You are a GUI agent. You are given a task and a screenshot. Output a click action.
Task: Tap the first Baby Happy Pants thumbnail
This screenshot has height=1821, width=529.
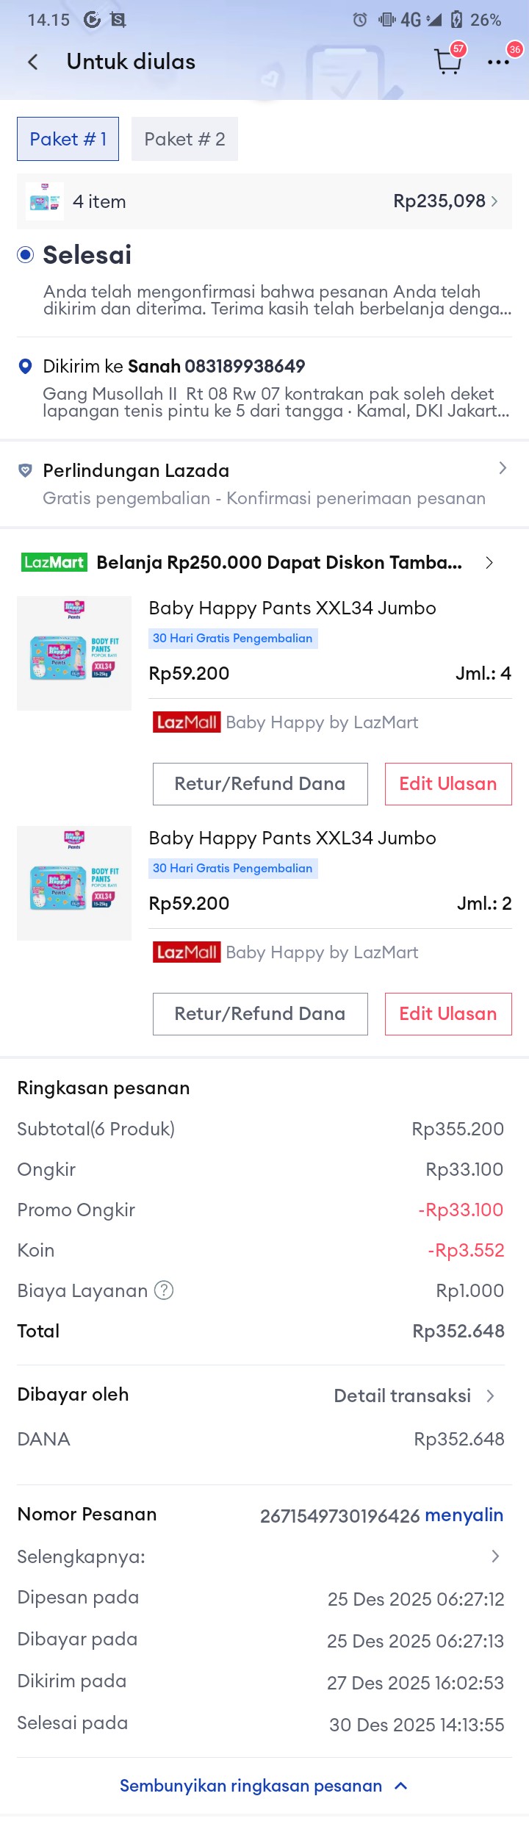coord(74,653)
